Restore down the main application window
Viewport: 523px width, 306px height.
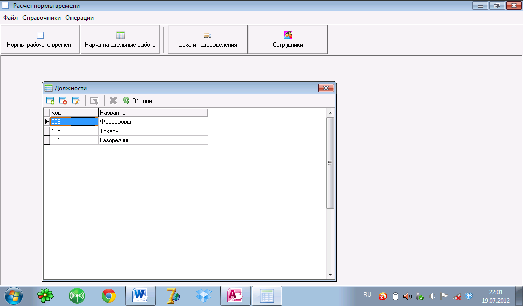tap(497, 5)
